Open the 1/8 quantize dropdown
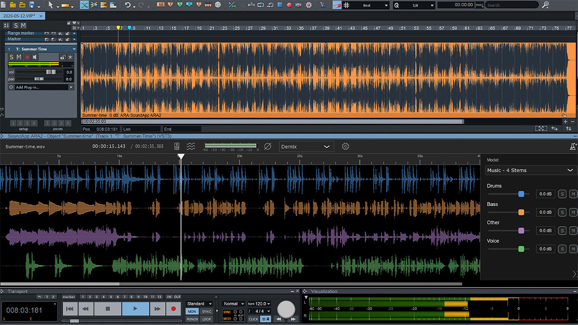578x325 pixels. 414,5
